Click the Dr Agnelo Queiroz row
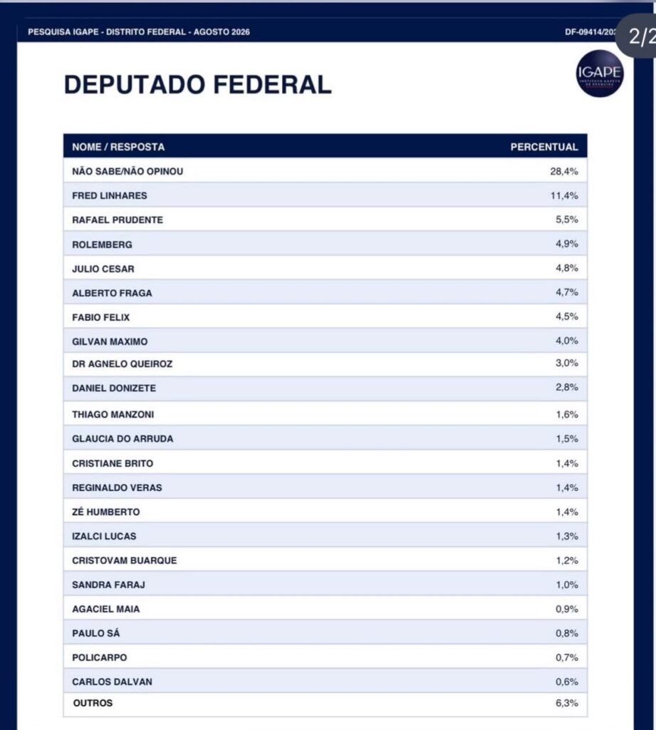 (326, 364)
